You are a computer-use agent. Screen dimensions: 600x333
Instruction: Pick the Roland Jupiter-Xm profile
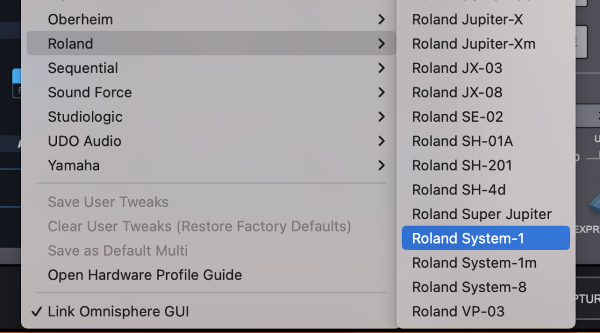[473, 44]
